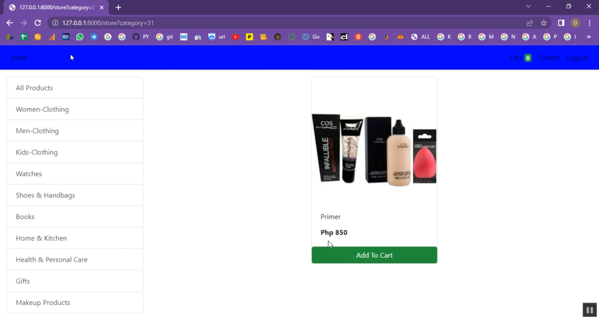The width and height of the screenshot is (599, 319).
Task: Open the Cart link in navbar
Action: click(x=520, y=57)
